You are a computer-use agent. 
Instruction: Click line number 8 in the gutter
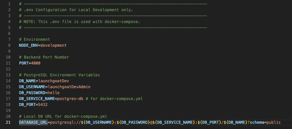point(9,45)
